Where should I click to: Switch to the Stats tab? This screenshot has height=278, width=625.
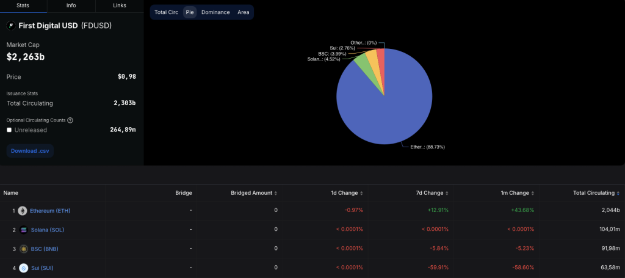pos(23,5)
